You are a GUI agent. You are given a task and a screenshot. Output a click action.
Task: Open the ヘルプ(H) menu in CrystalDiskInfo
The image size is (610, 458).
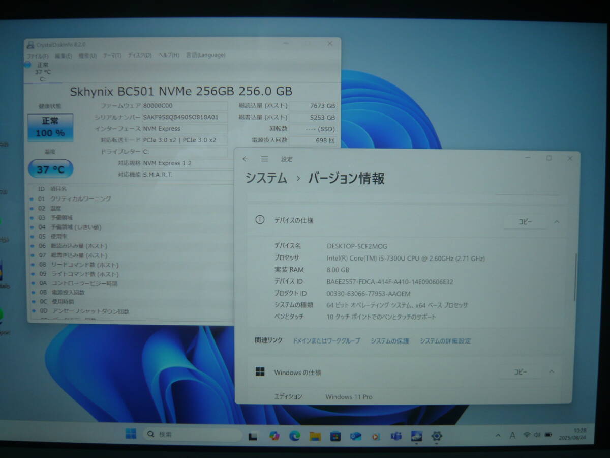point(169,55)
